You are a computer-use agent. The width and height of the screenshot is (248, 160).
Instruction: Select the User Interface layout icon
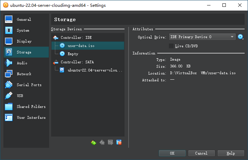coord(9,117)
